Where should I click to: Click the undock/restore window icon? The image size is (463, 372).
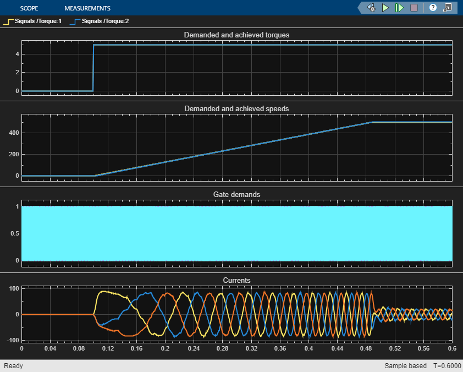pyautogui.click(x=448, y=8)
